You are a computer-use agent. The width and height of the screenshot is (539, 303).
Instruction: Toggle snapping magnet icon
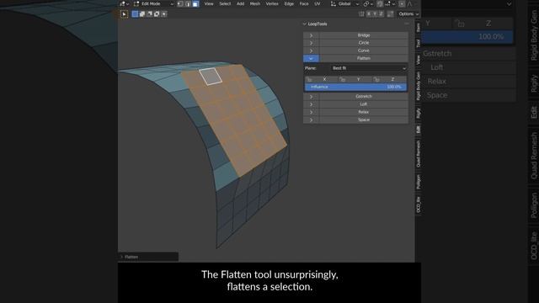tap(380, 3)
